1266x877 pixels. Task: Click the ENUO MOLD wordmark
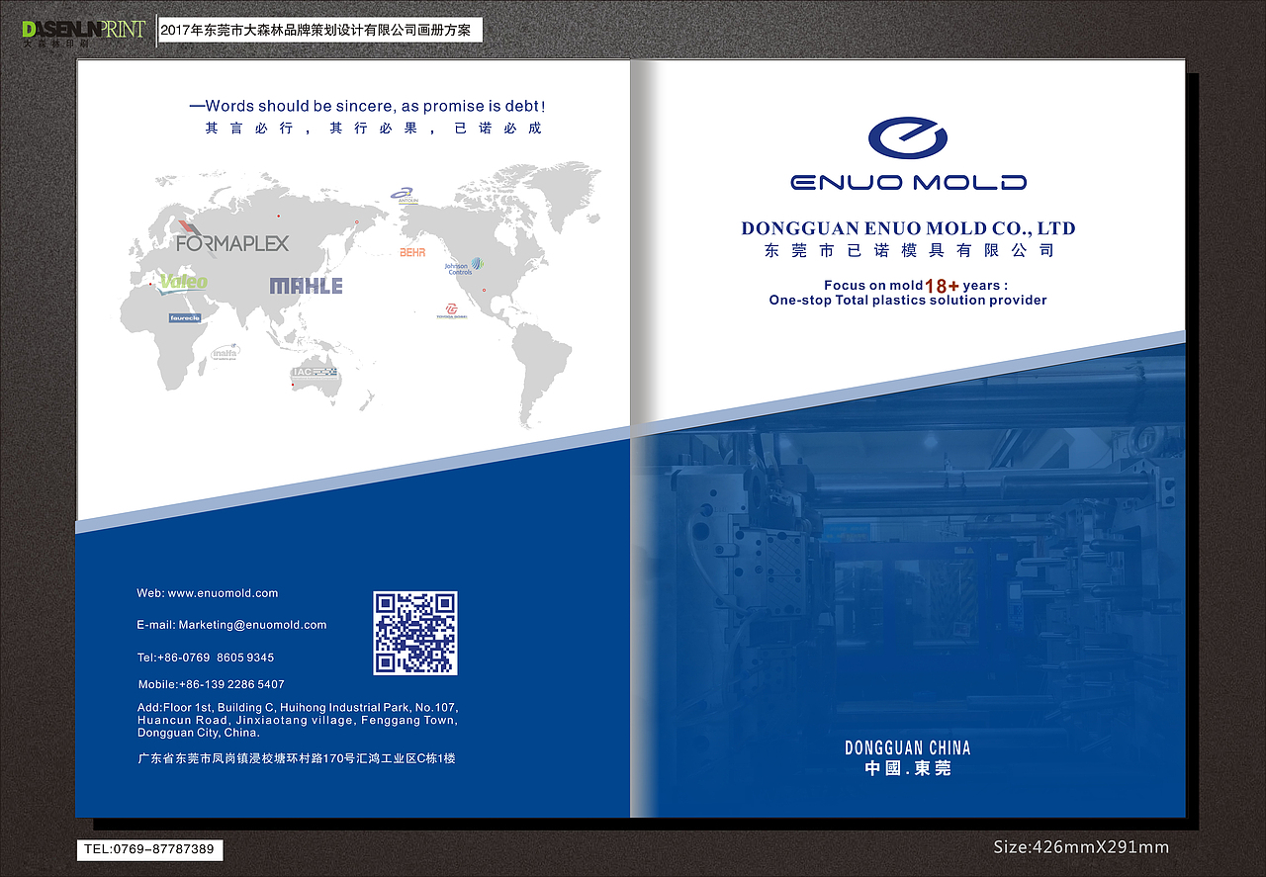(x=909, y=182)
